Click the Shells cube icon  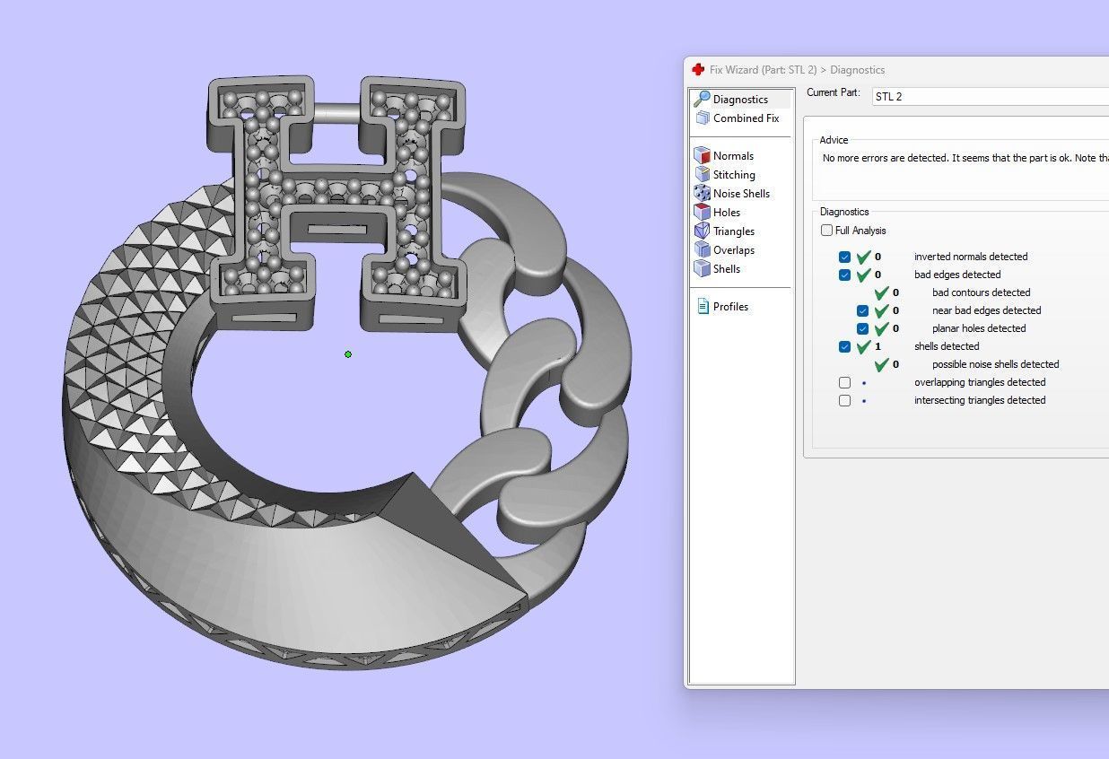(x=702, y=268)
